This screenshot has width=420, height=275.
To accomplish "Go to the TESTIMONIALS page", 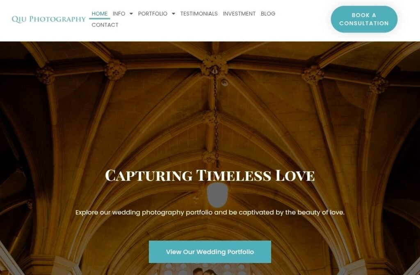I will pyautogui.click(x=199, y=14).
